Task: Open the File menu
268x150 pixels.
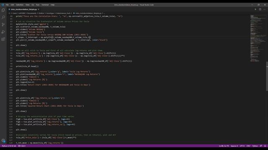Action: 7,5
